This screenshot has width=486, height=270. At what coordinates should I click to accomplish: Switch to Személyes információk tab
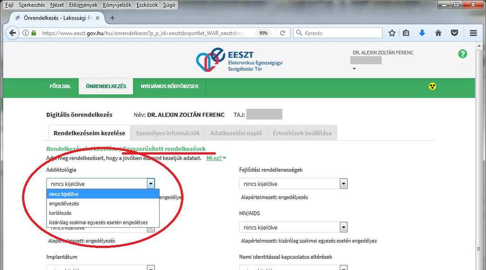click(x=168, y=133)
